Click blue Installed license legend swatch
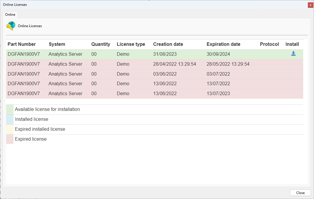Screen dimensions: 314x199 click(10, 119)
